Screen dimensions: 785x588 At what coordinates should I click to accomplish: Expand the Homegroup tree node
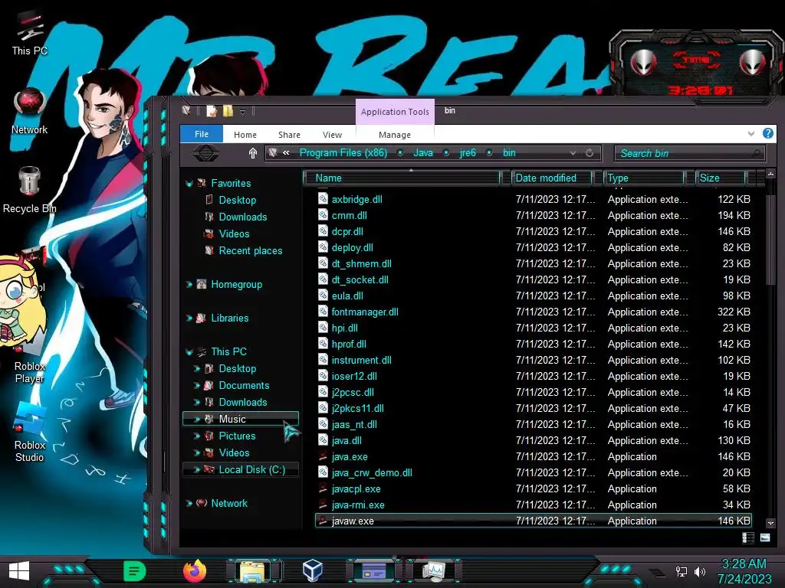pos(189,285)
